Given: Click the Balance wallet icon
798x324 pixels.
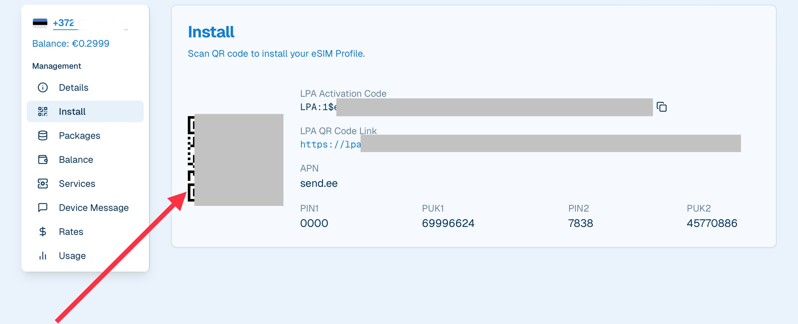Looking at the screenshot, I should click(x=43, y=159).
